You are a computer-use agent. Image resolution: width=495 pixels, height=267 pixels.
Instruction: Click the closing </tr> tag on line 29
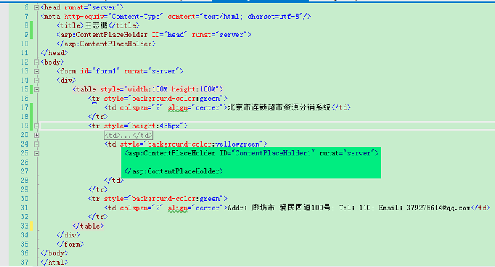point(98,189)
